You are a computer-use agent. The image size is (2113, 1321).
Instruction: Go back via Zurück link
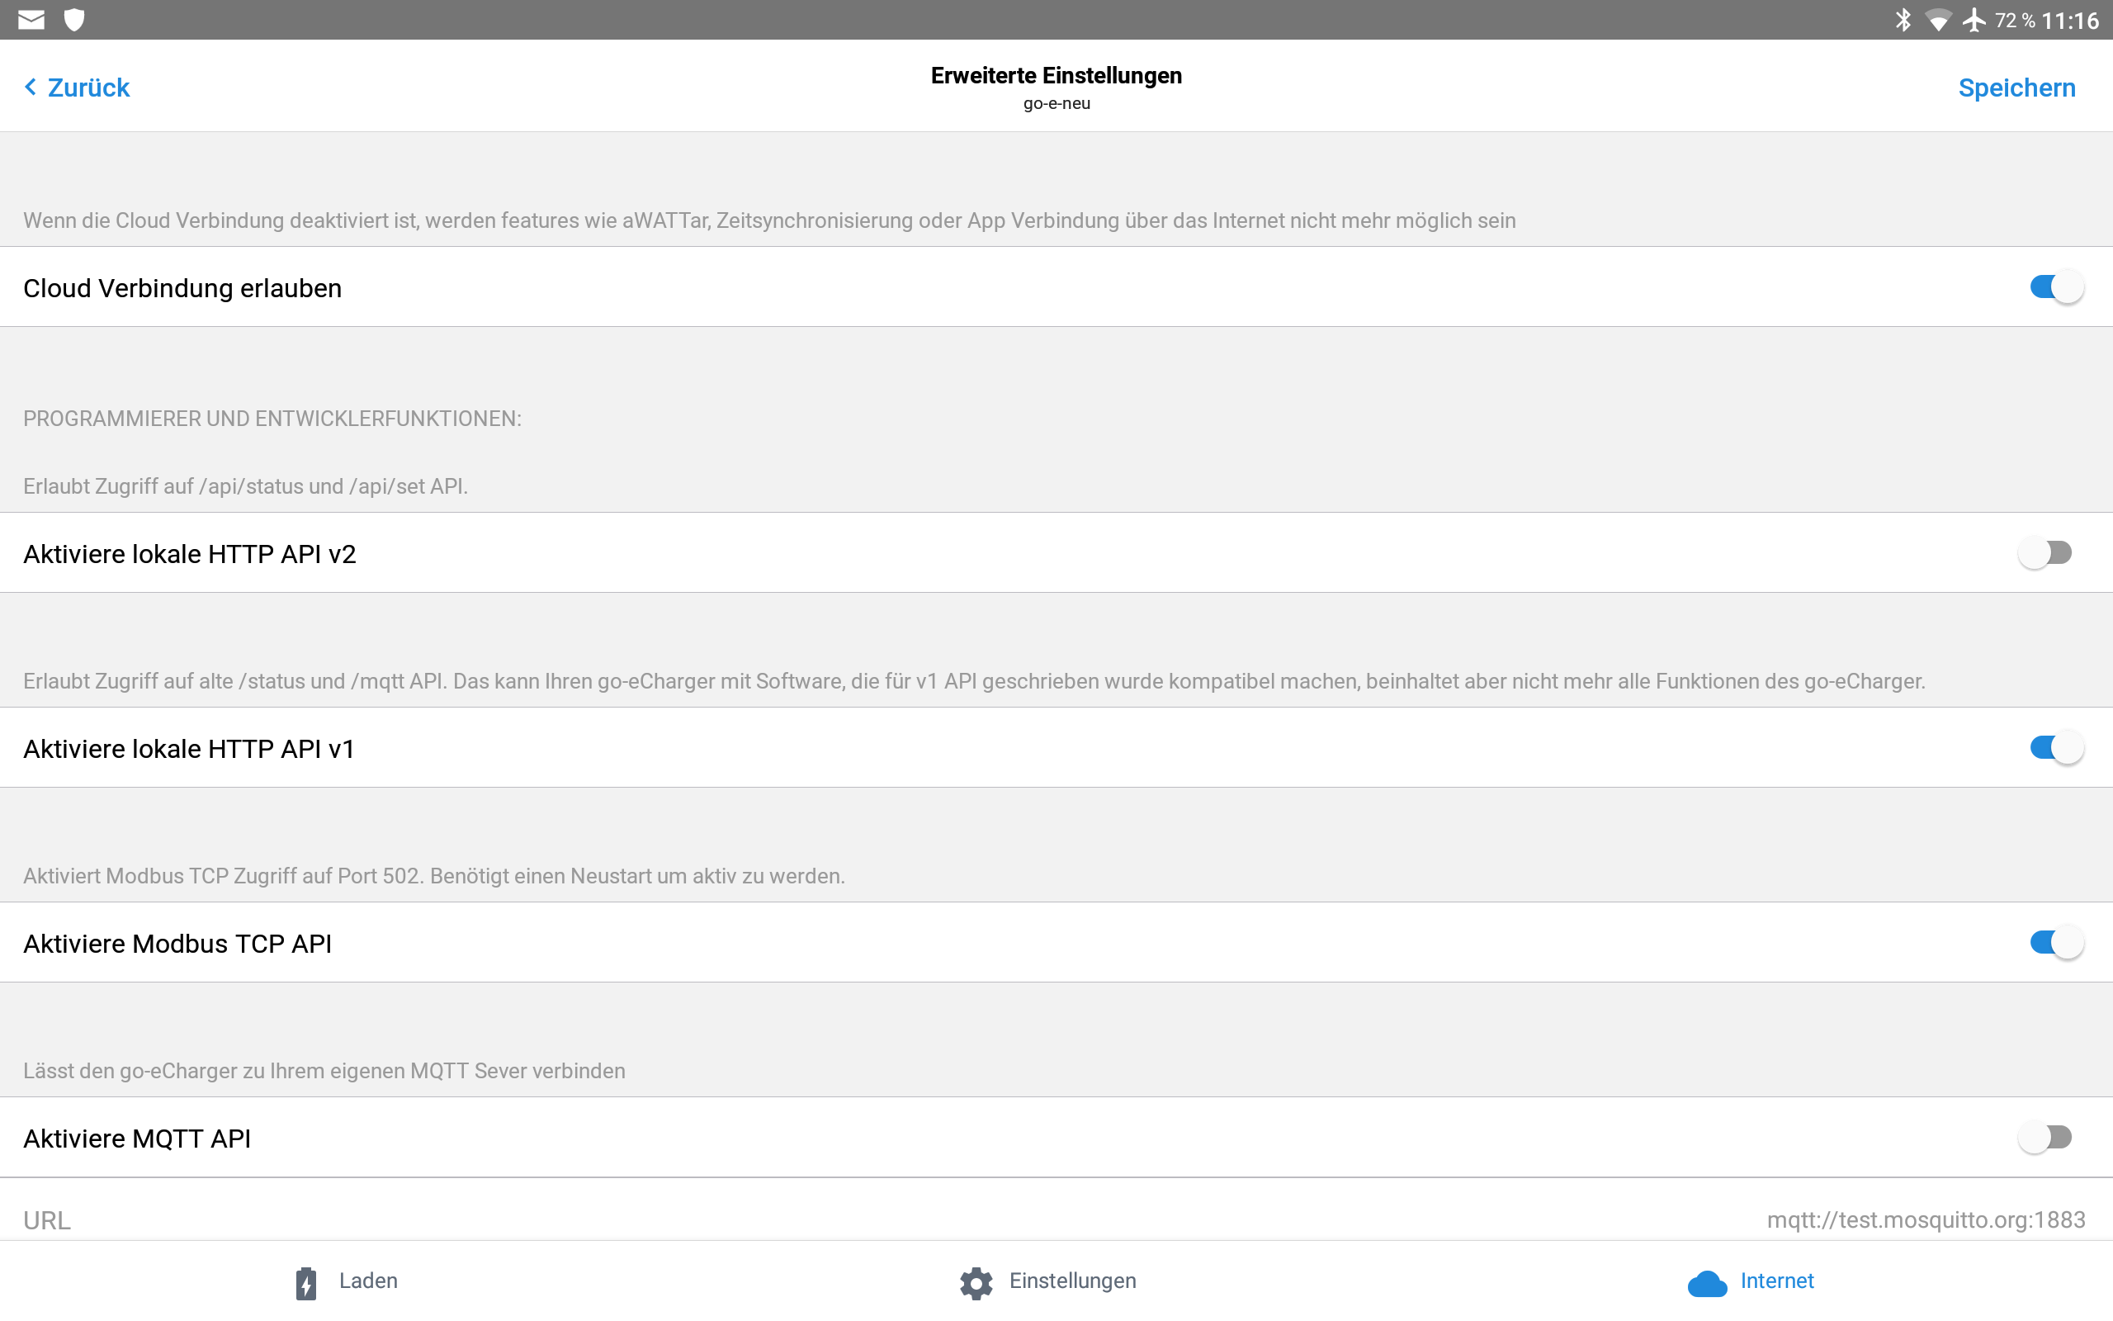point(88,88)
